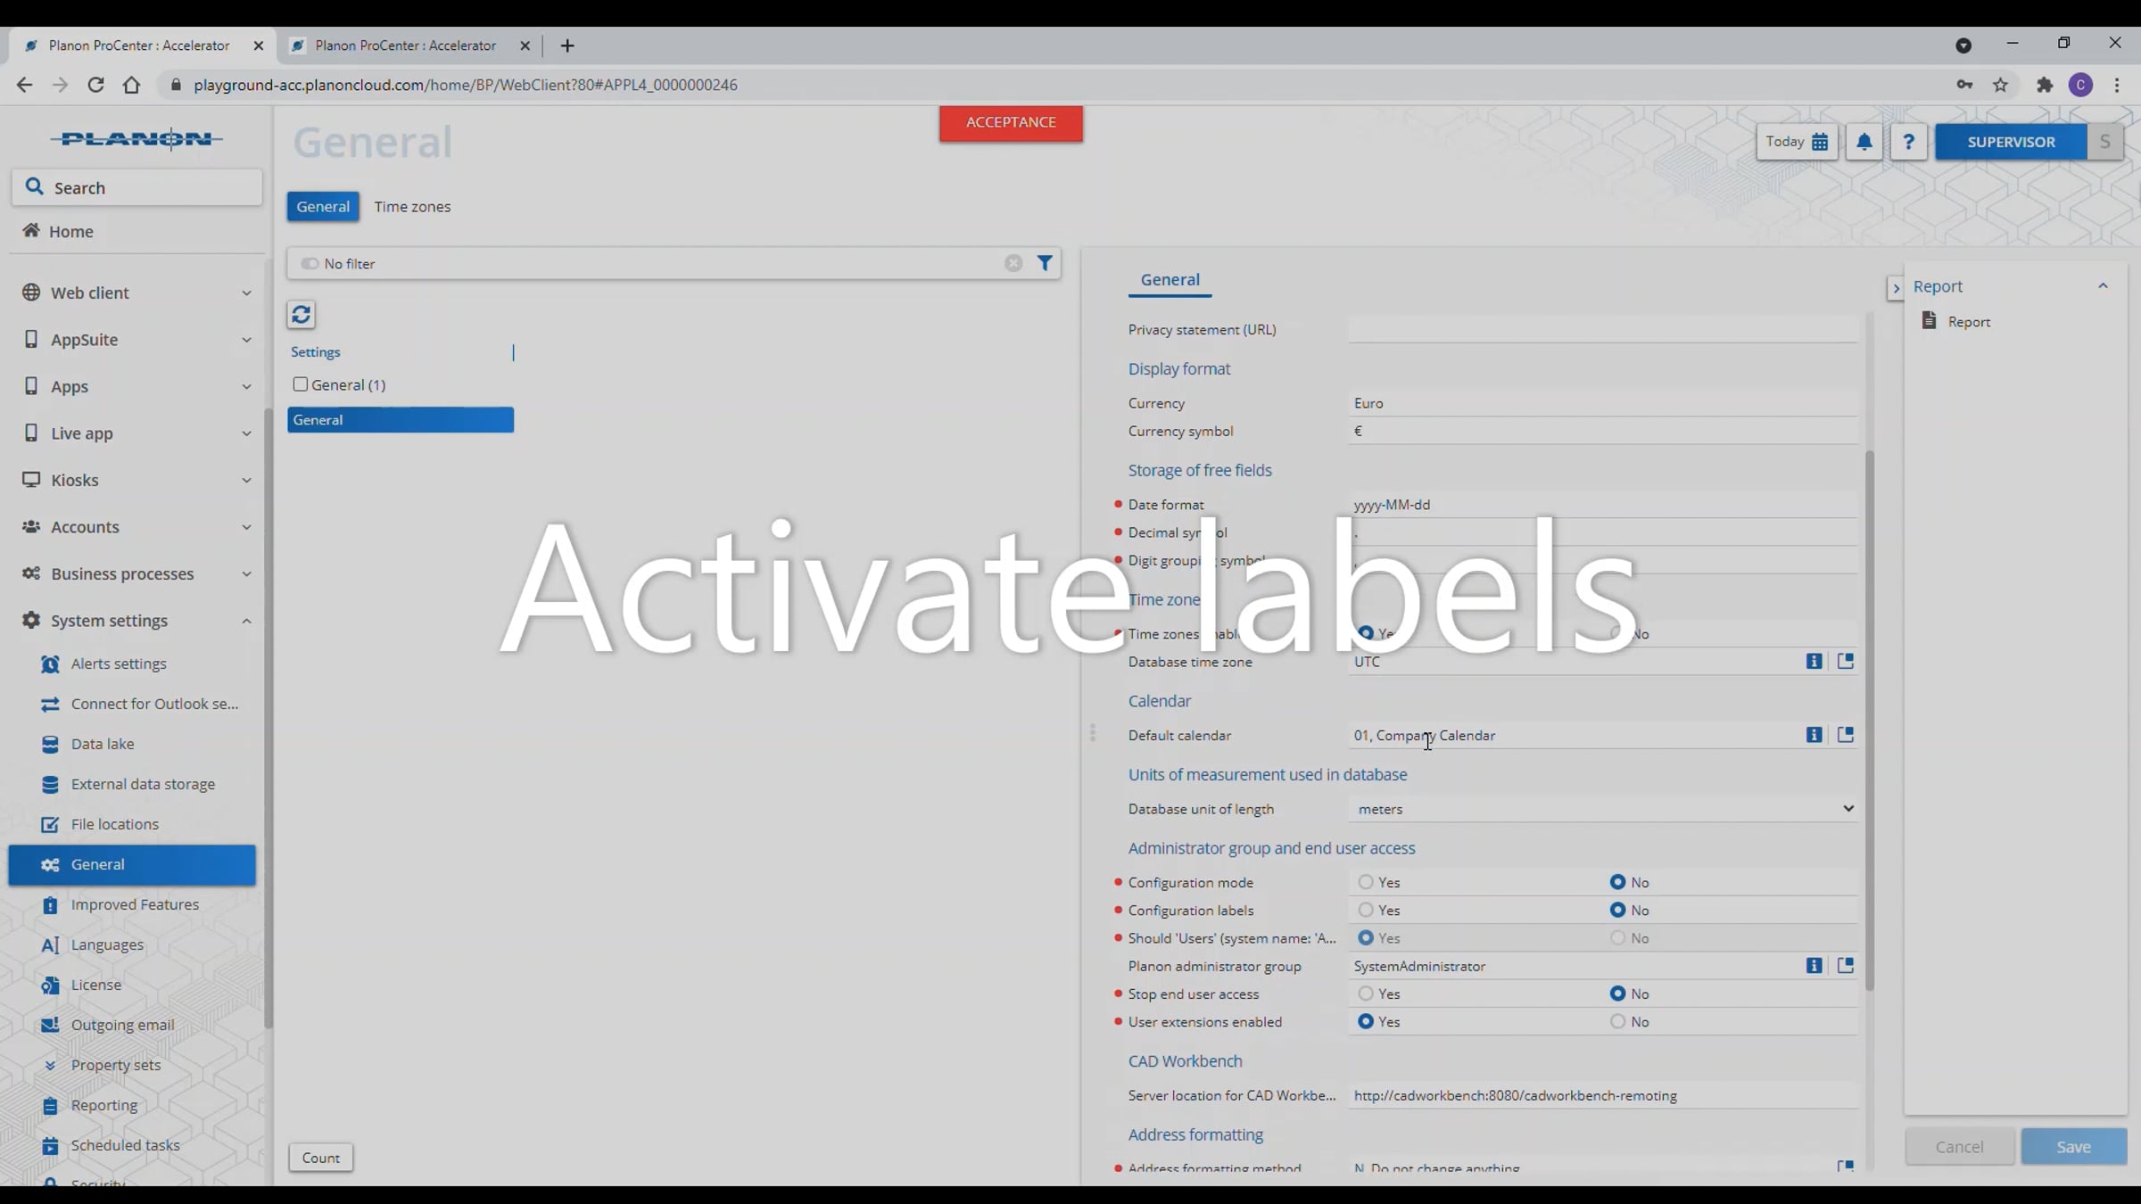This screenshot has height=1204, width=2141.
Task: Click the Report document icon
Action: point(1929,321)
